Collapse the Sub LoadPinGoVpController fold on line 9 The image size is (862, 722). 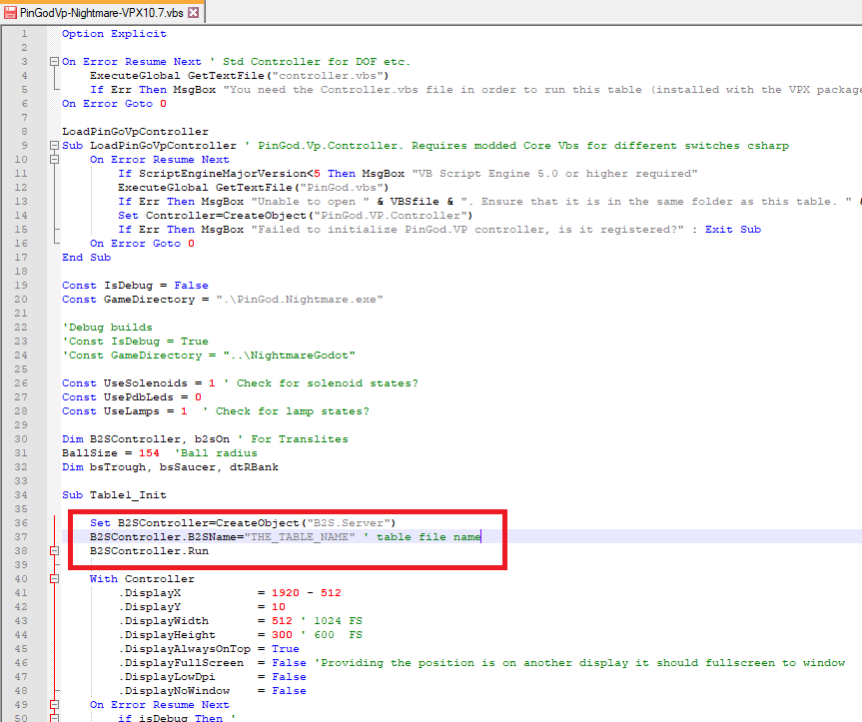[54, 146]
